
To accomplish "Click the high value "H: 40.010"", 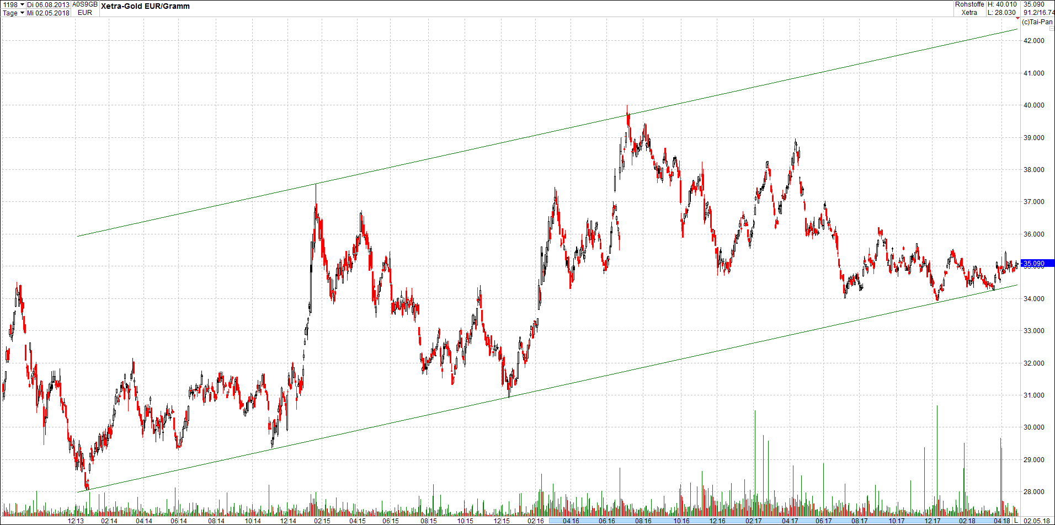I will [1001, 4].
